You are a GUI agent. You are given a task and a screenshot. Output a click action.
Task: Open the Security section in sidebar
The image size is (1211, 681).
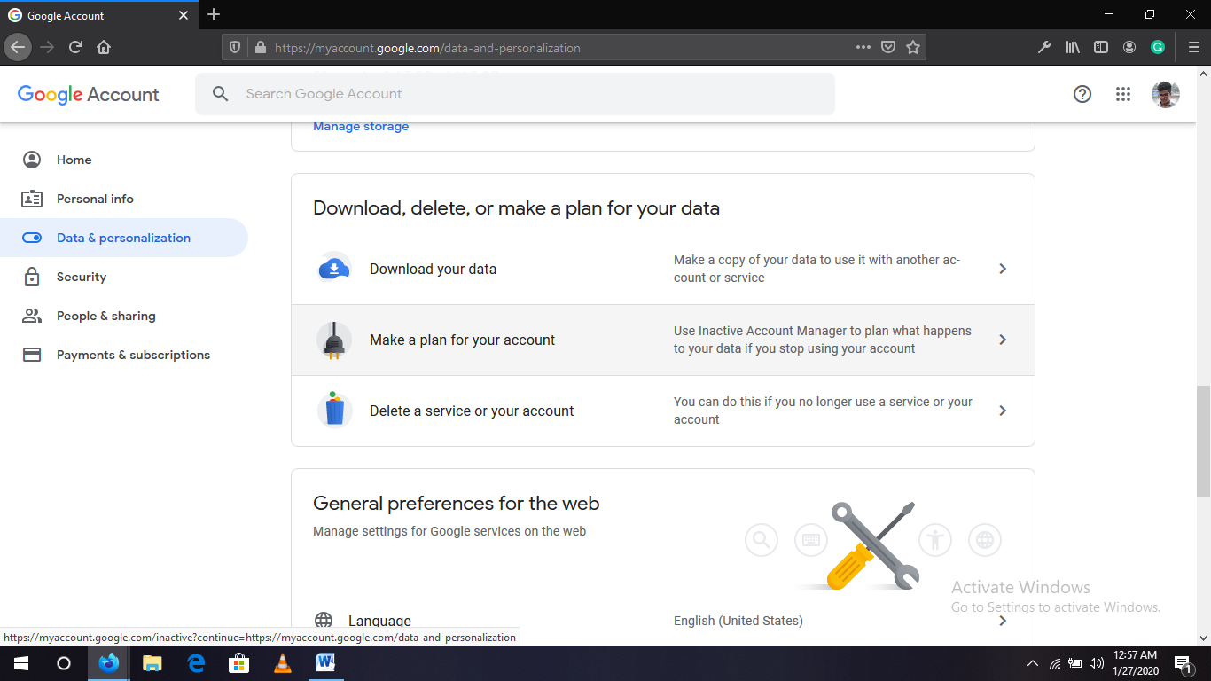pyautogui.click(x=82, y=277)
